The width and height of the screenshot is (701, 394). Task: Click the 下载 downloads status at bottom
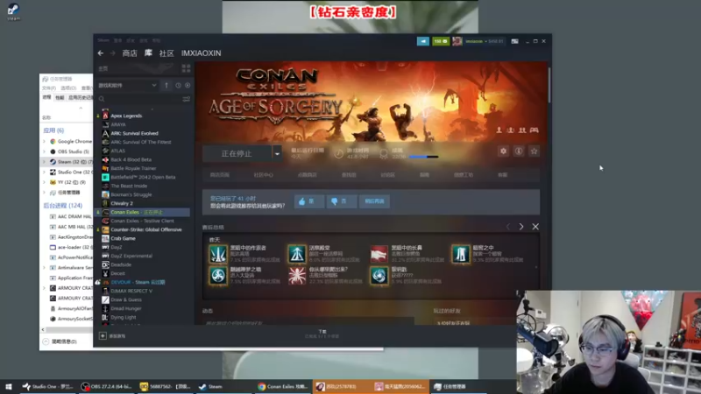[x=322, y=334]
